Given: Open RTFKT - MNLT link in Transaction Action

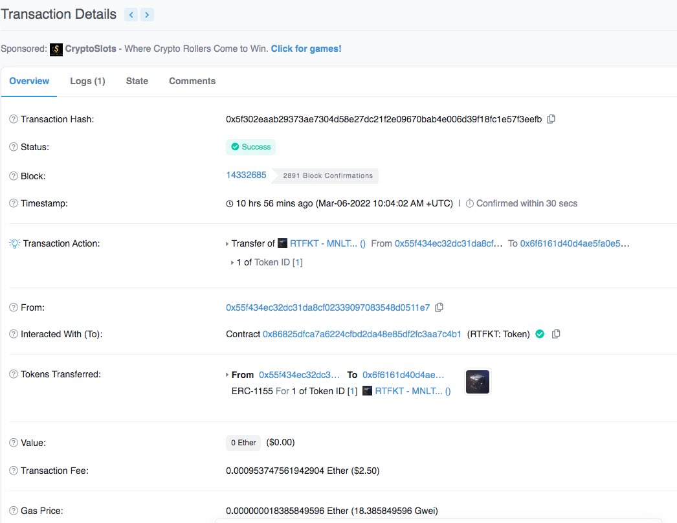Looking at the screenshot, I should click(x=327, y=243).
